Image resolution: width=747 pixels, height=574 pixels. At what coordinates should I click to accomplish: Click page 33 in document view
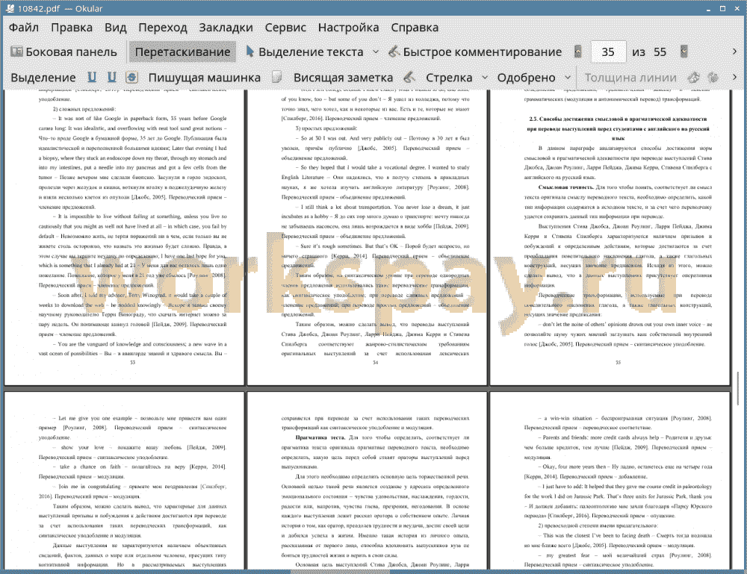124,237
